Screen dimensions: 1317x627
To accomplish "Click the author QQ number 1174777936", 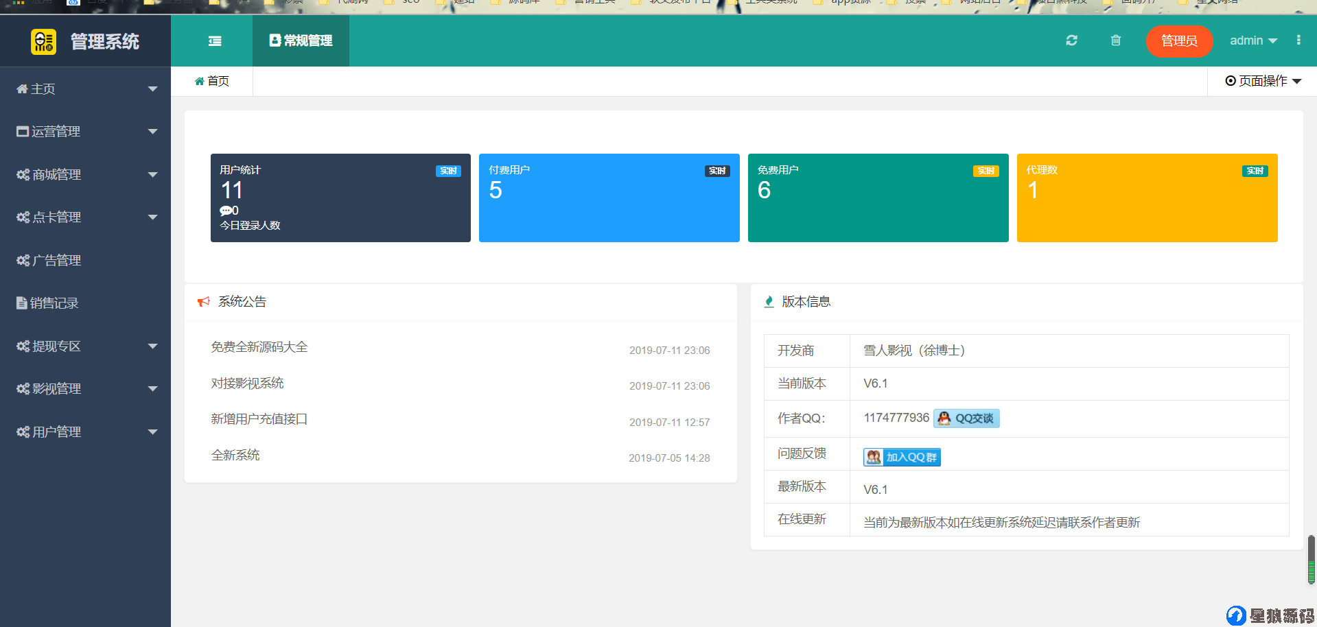I will [896, 418].
